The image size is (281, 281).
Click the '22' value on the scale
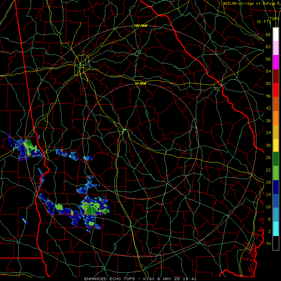[268, 170]
